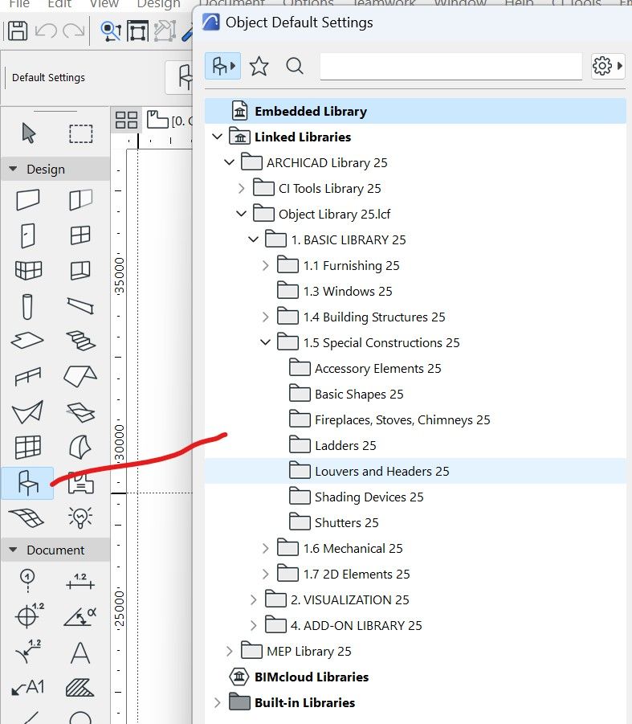Expand the MEP Library 25 folder
This screenshot has width=632, height=724.
coord(230,651)
